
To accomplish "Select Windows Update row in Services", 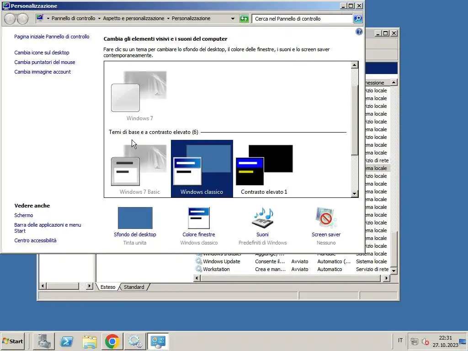I will [292, 261].
